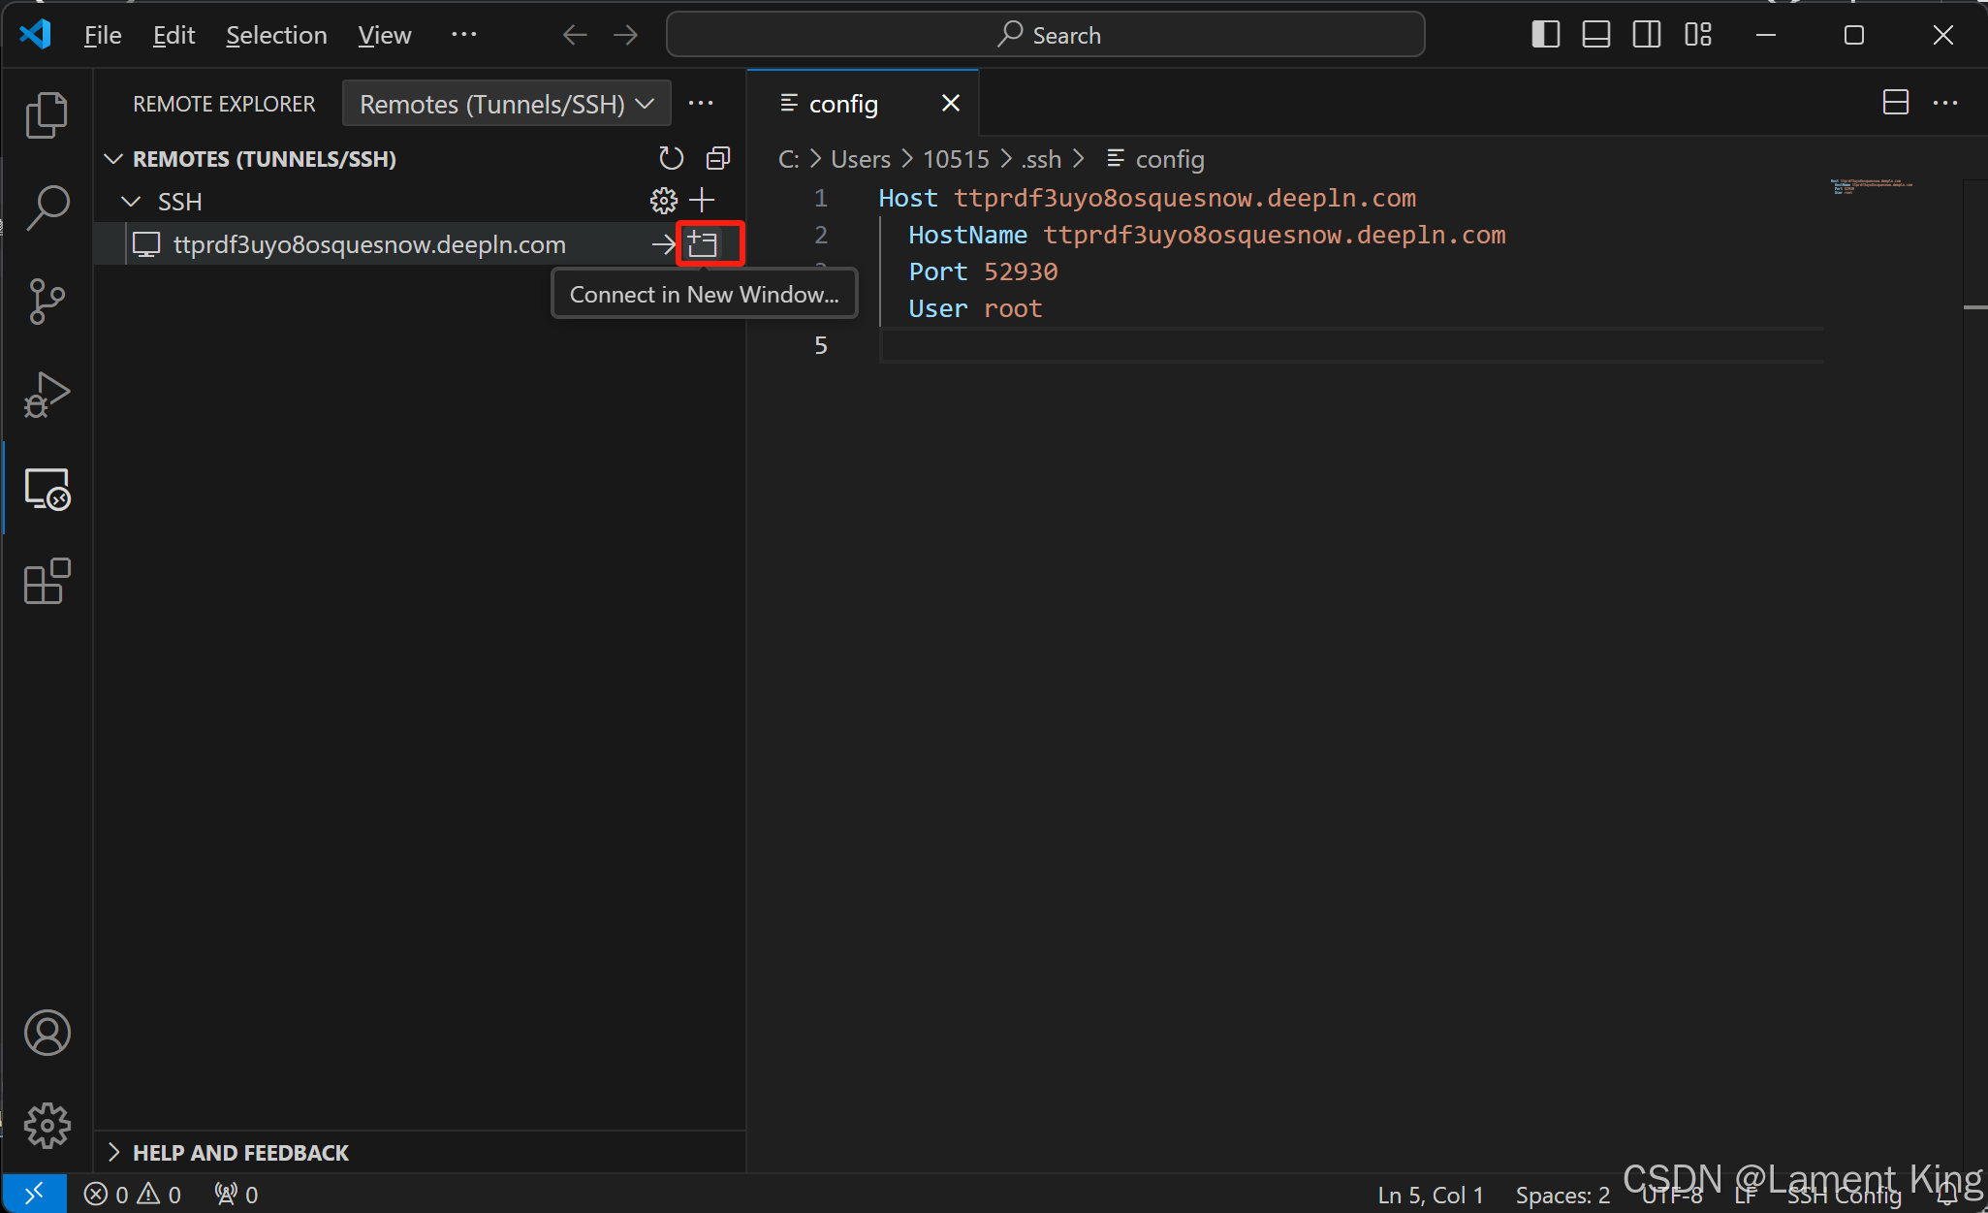Collapse the SSH tree section

tap(131, 202)
